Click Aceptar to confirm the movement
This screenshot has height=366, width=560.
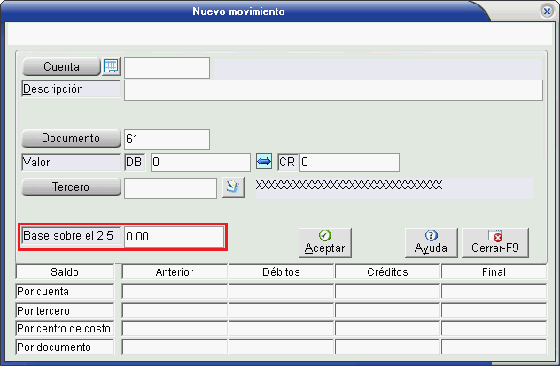point(324,241)
